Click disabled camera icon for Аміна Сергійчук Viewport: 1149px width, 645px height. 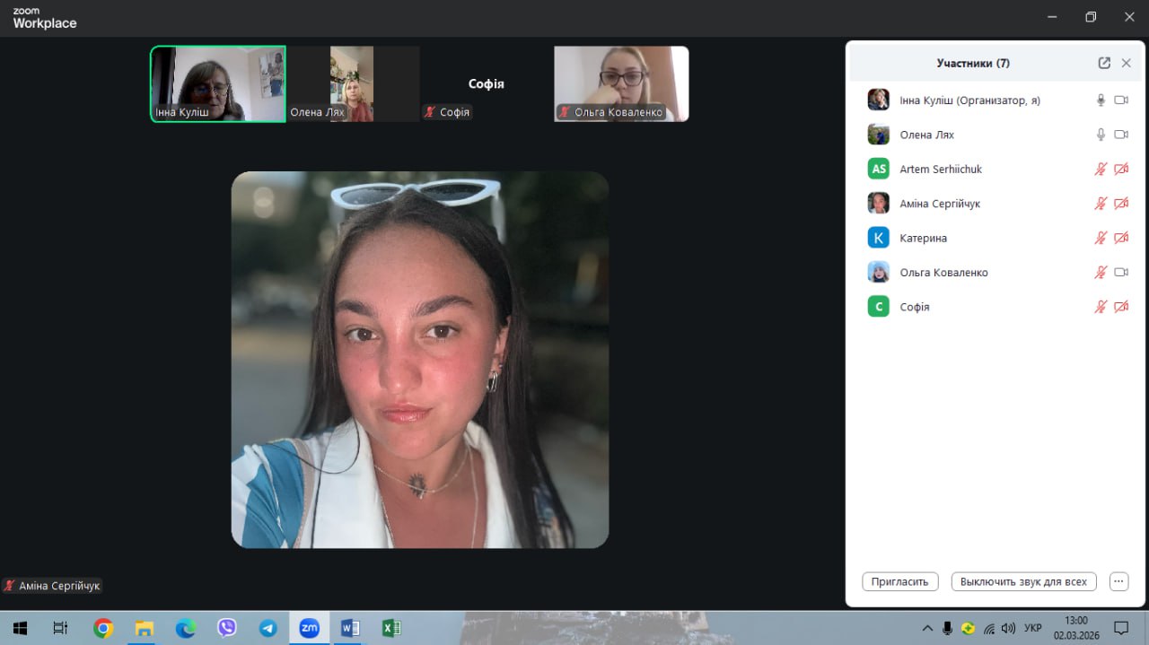(1121, 204)
